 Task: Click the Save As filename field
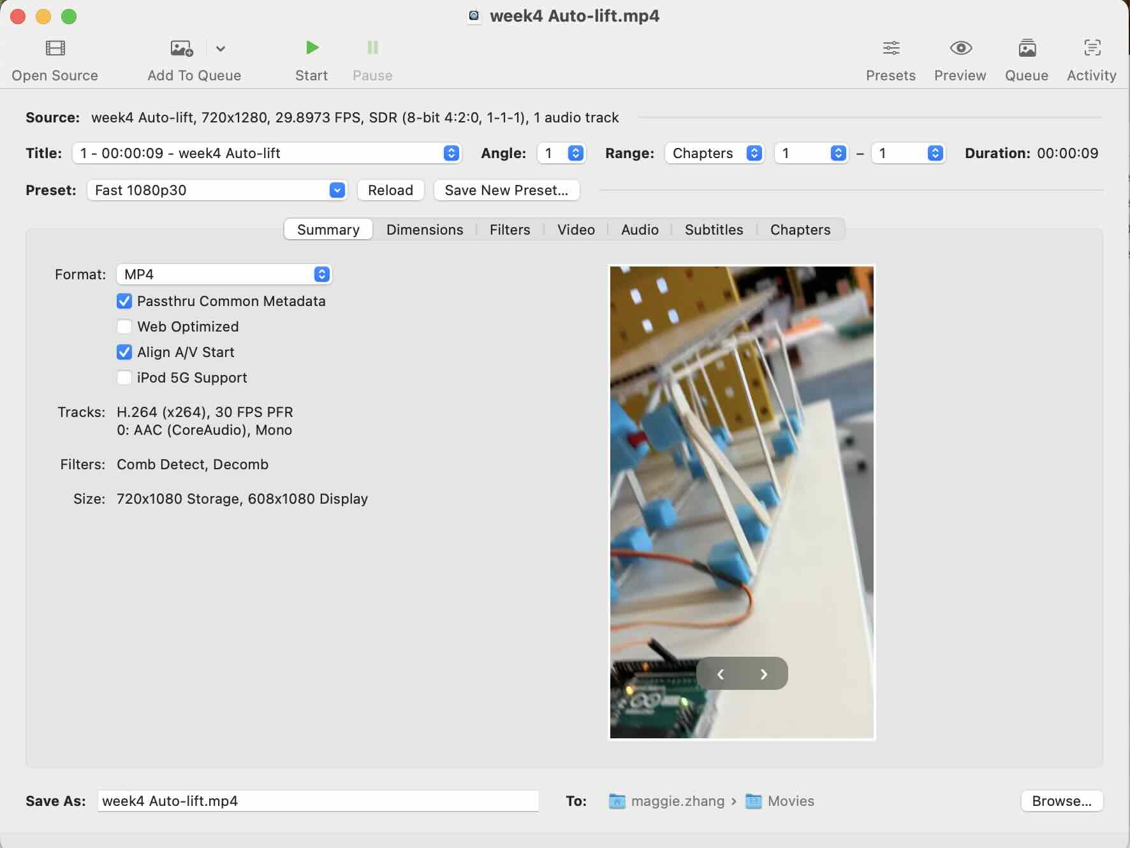pos(318,801)
